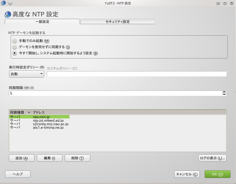Sort list by 同期種類 column header
Image resolution: width=236 pixels, height=184 pixels.
click(20, 112)
